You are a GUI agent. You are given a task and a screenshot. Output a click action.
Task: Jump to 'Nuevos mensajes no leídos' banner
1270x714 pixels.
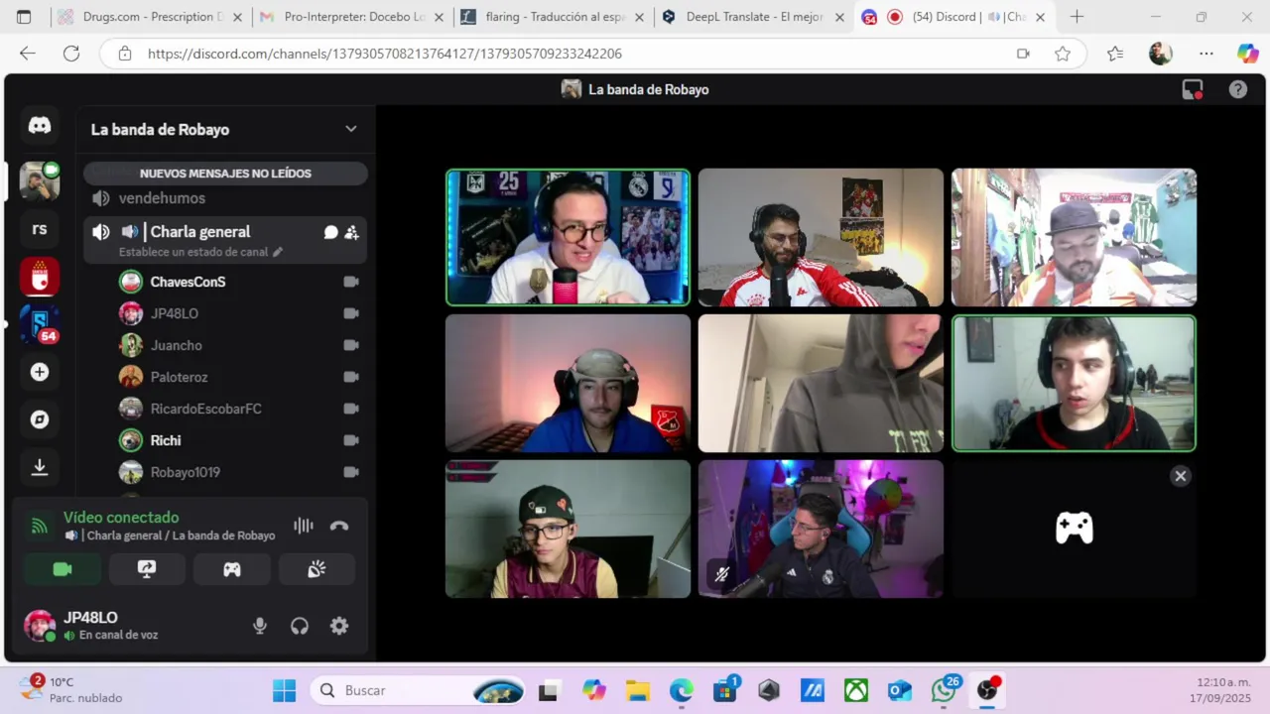point(225,174)
